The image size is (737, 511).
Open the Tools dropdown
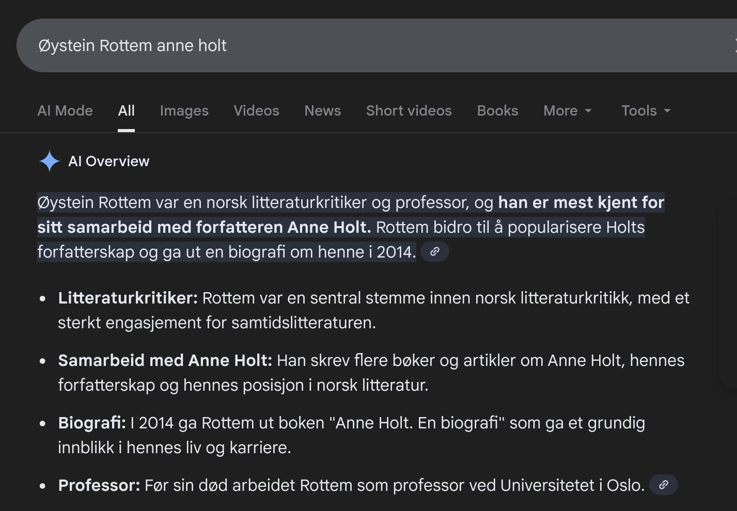coord(646,111)
